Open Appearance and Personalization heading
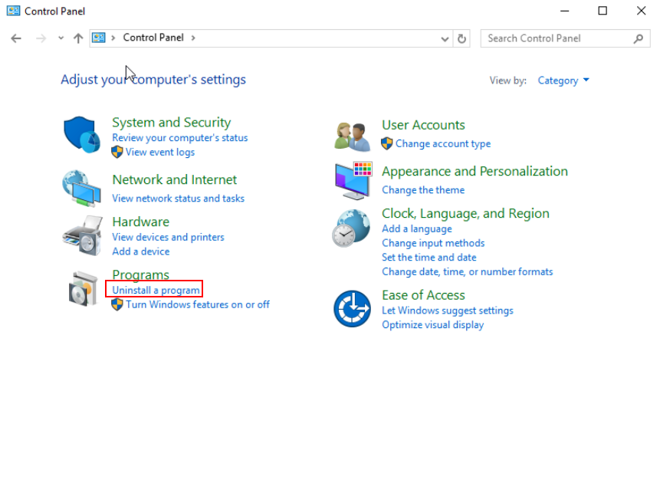The image size is (660, 496). tap(474, 172)
